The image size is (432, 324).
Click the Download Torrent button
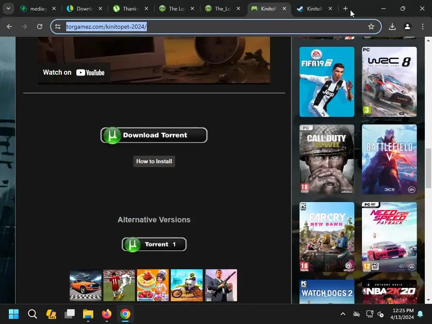(154, 135)
